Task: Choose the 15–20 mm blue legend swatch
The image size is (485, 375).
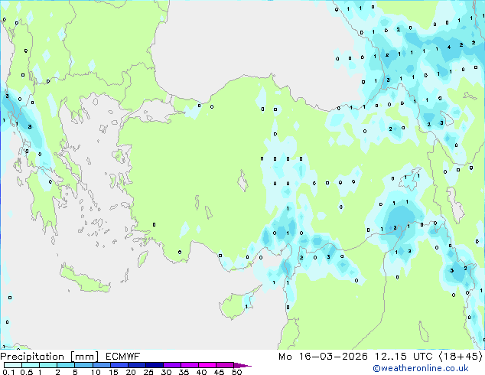Action: click(119, 365)
